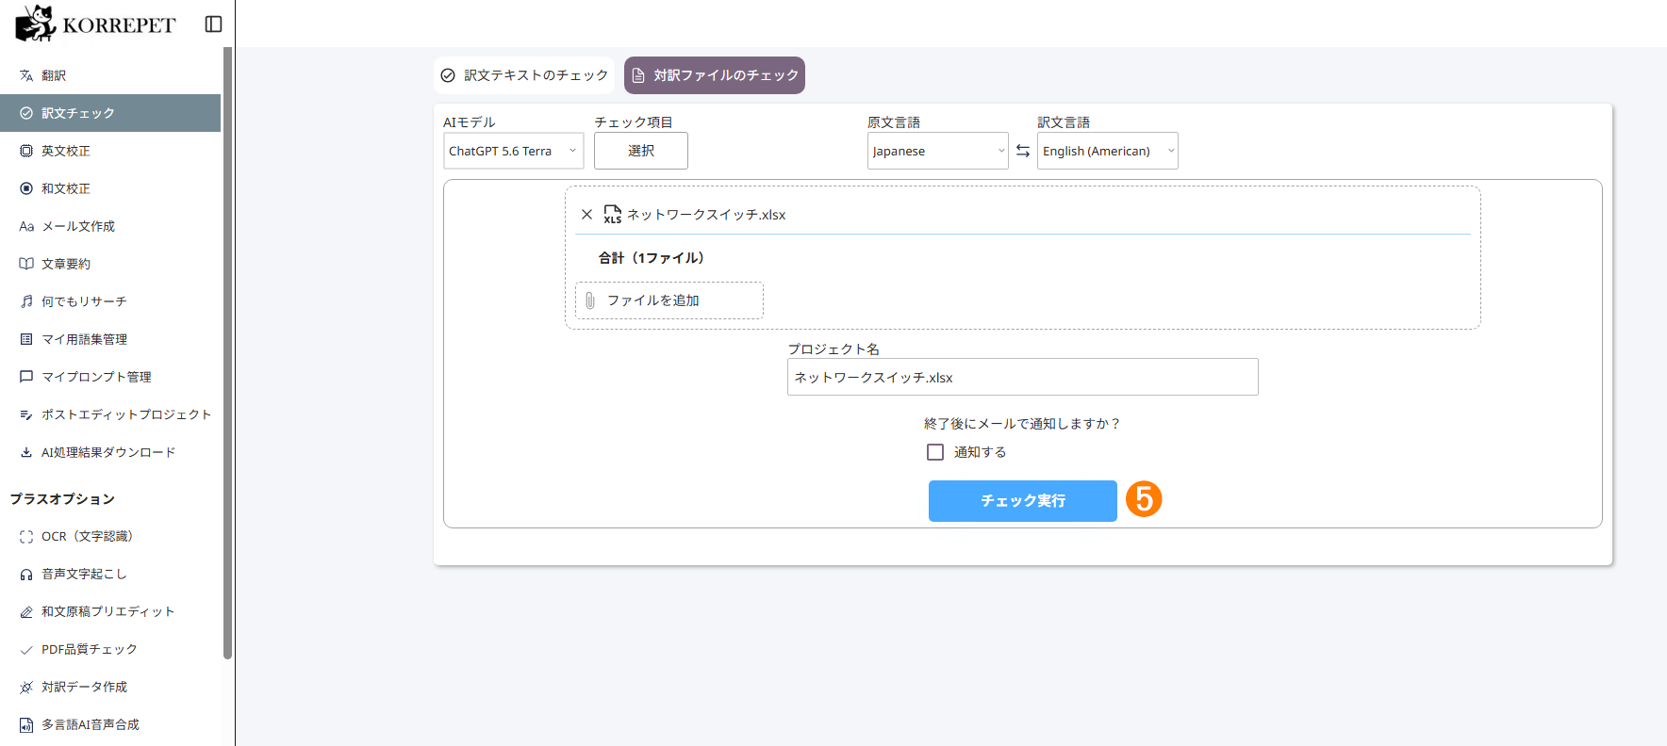This screenshot has width=1667, height=746.
Task: Click the 音声文字起こし headphone icon
Action: [26, 575]
